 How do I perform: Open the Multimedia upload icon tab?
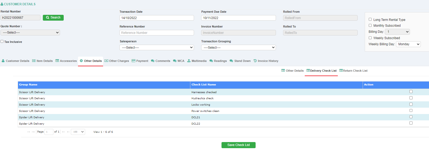[x=189, y=61]
